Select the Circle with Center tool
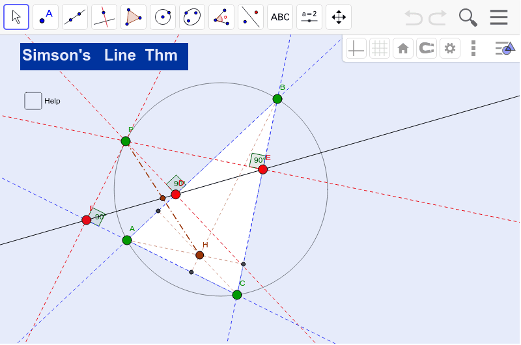This screenshot has height=345, width=521. (163, 17)
